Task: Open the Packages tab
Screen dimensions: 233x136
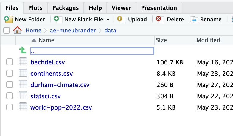Action: pos(66,8)
